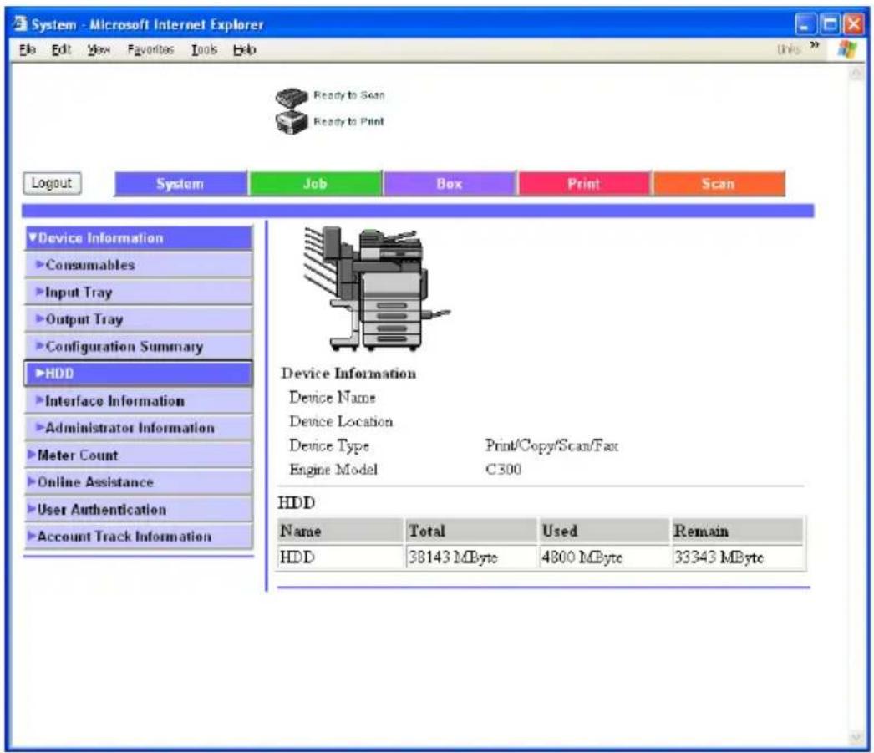874x753 pixels.
Task: Open the Box tab
Action: 450,184
